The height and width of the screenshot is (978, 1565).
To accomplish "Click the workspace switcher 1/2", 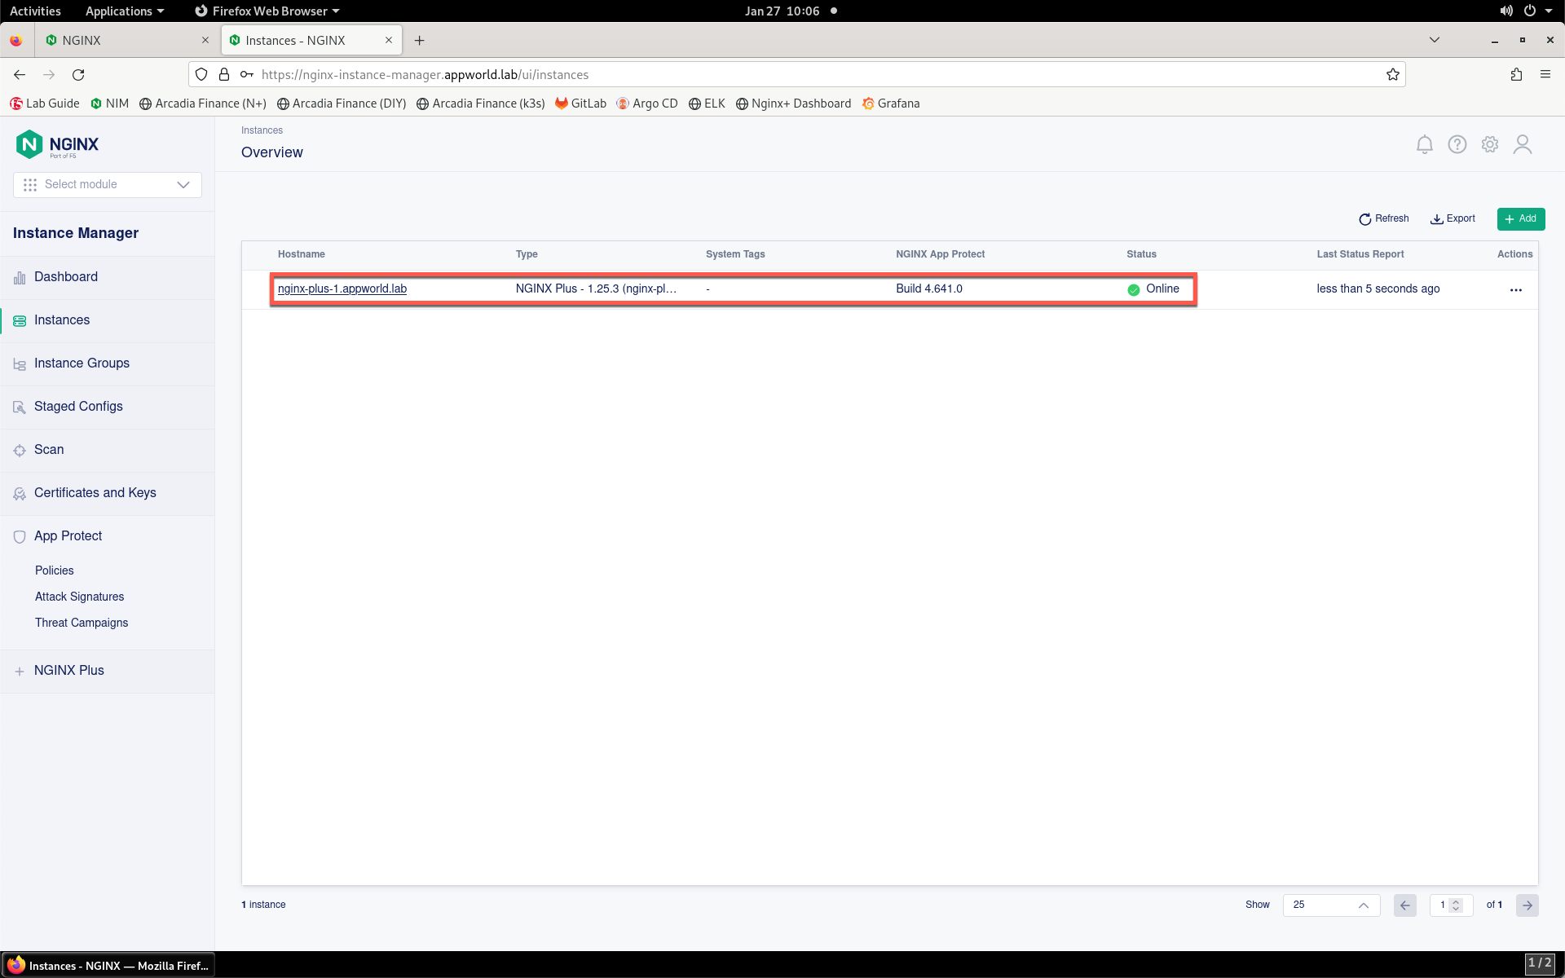I will [x=1539, y=963].
